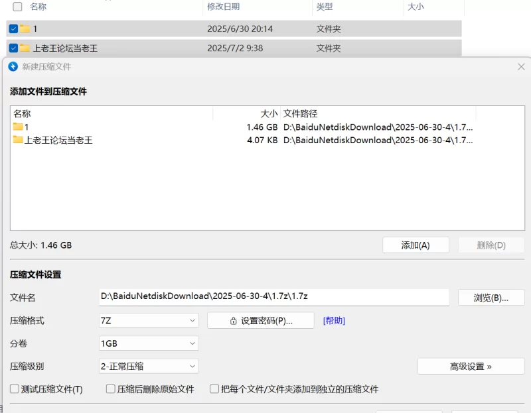Click 上老王论坛当老王 name in Explorer list
Screen dimensions: 531x413
click(65, 48)
